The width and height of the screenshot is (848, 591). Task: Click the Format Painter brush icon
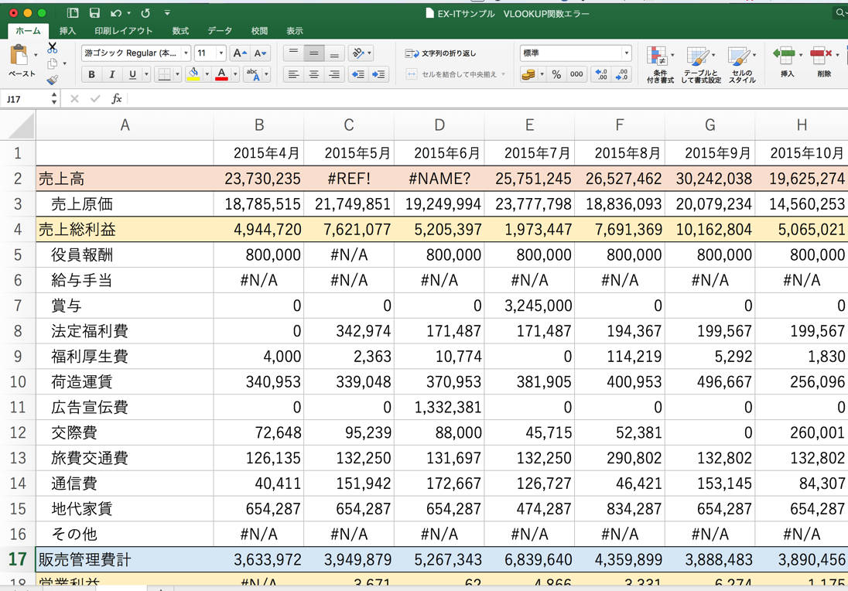(53, 80)
